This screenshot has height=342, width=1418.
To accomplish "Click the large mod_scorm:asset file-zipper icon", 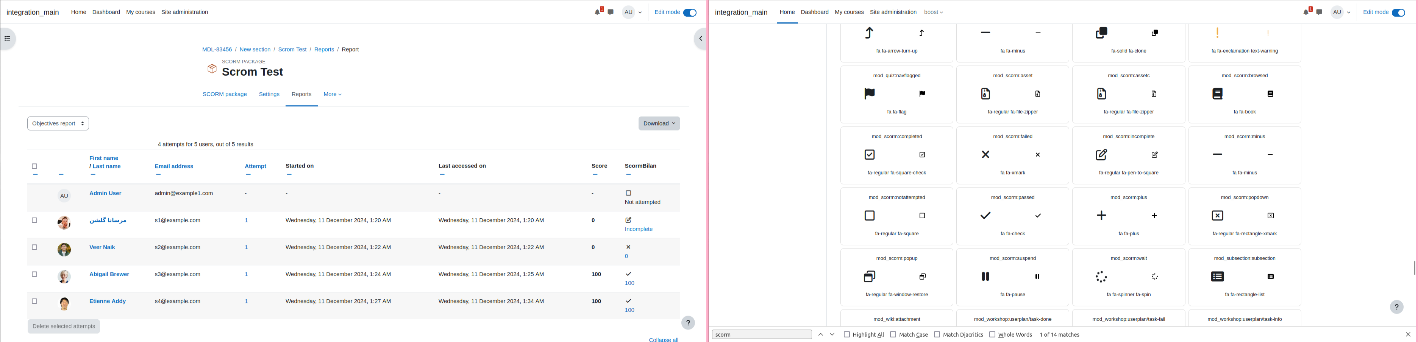I will (986, 94).
